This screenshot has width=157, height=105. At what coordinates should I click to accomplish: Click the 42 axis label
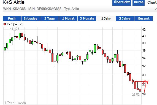click(x=144, y=29)
